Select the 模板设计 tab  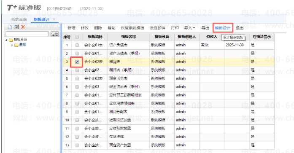(41, 19)
